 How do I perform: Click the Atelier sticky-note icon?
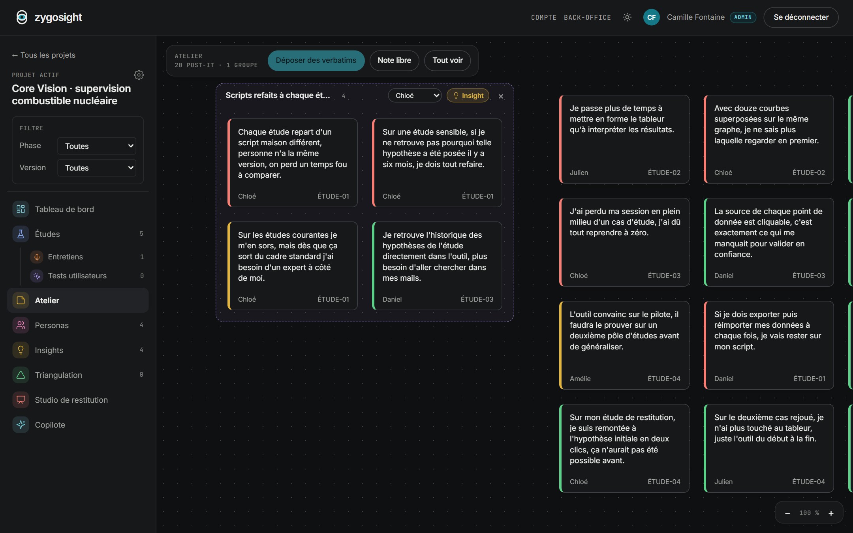(x=21, y=300)
